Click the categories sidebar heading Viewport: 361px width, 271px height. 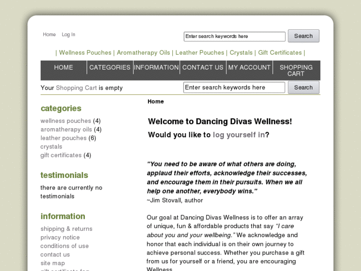pyautogui.click(x=61, y=108)
